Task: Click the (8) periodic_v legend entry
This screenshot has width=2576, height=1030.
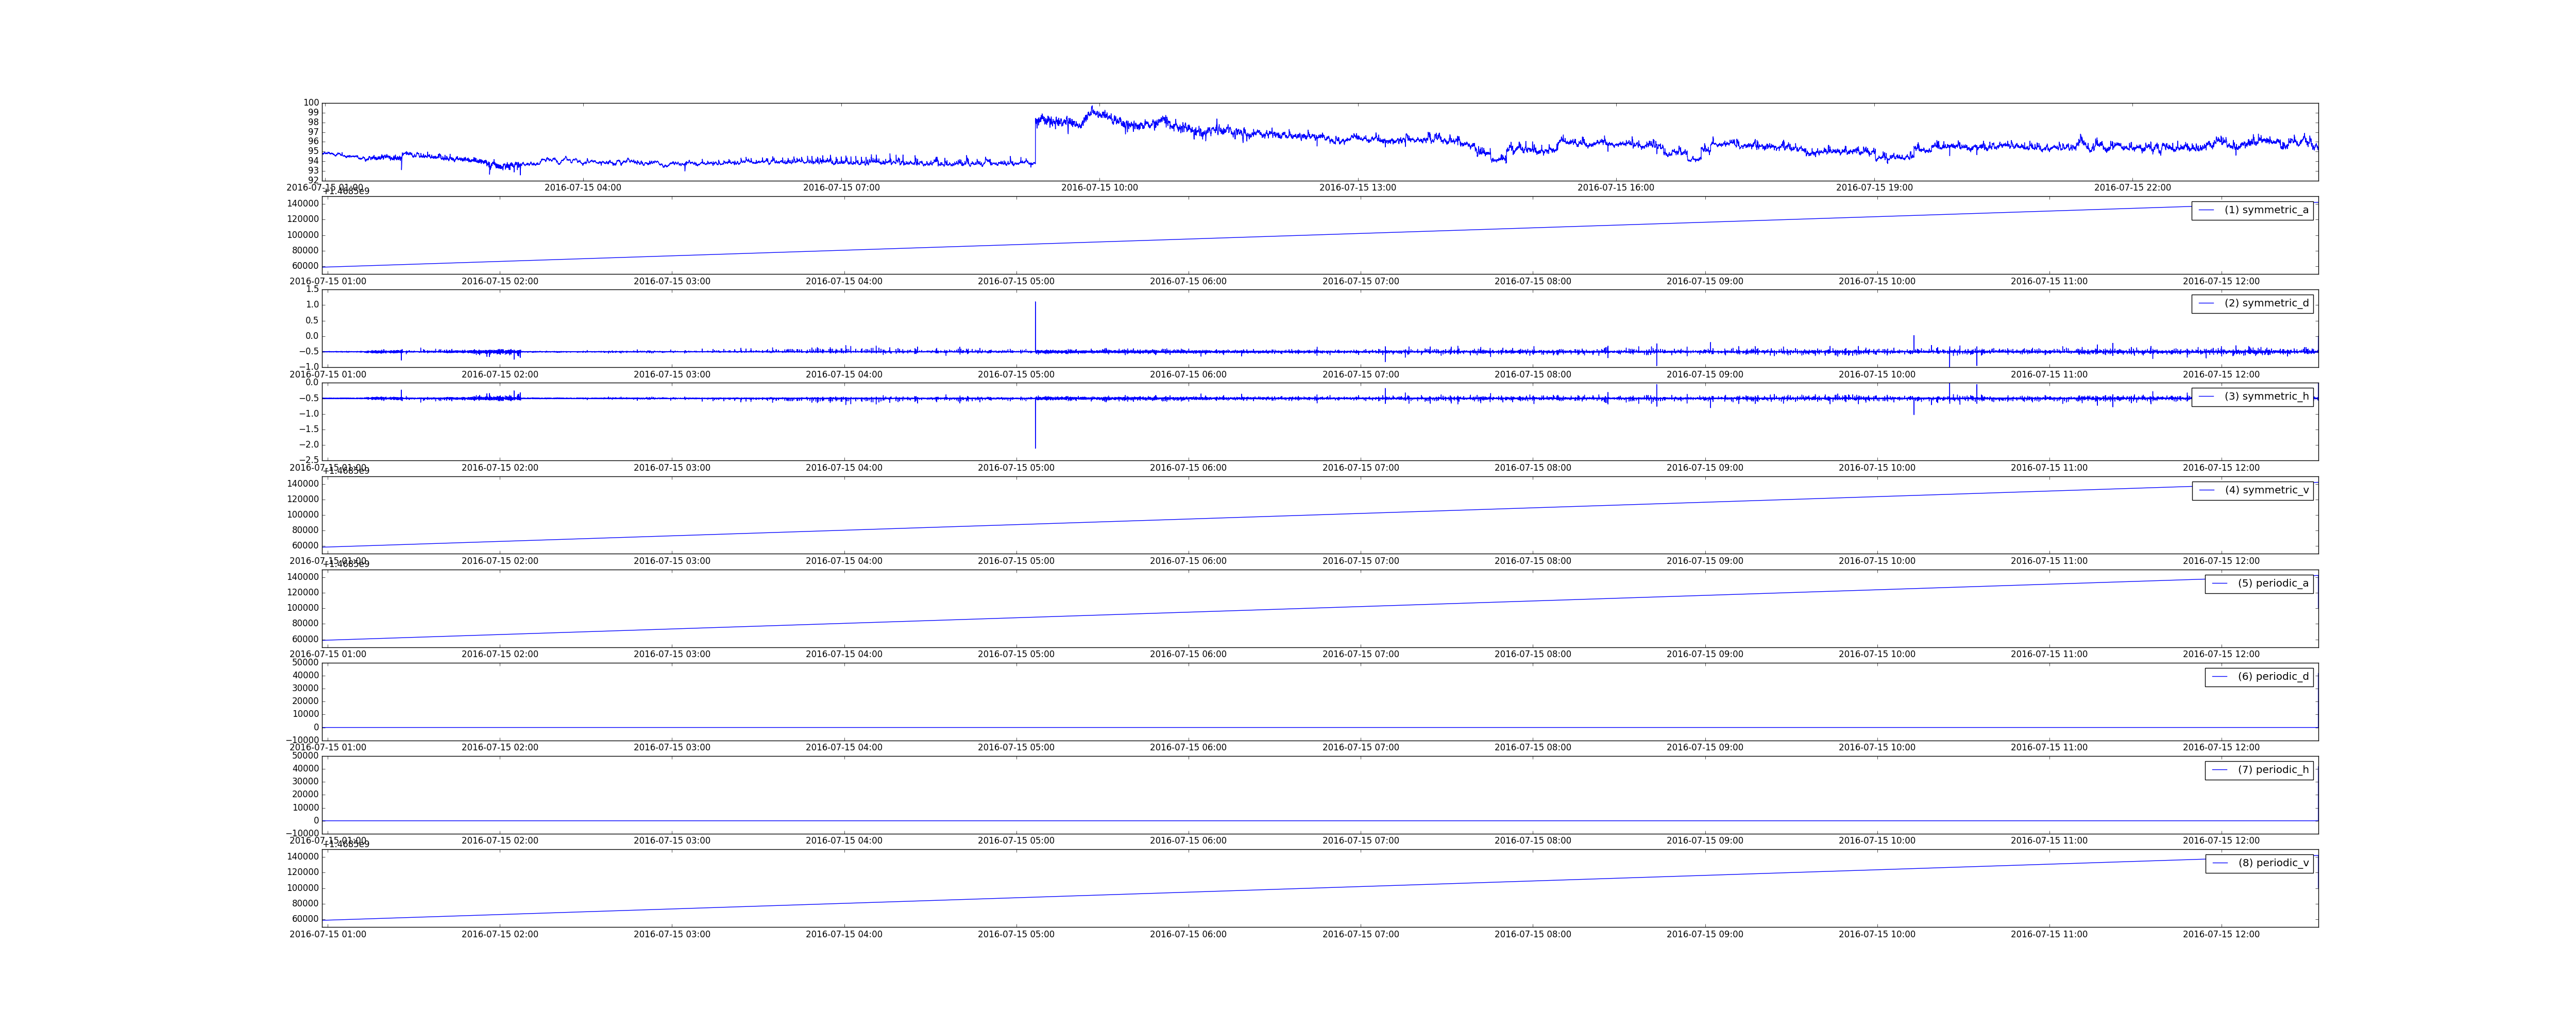Action: [2259, 863]
